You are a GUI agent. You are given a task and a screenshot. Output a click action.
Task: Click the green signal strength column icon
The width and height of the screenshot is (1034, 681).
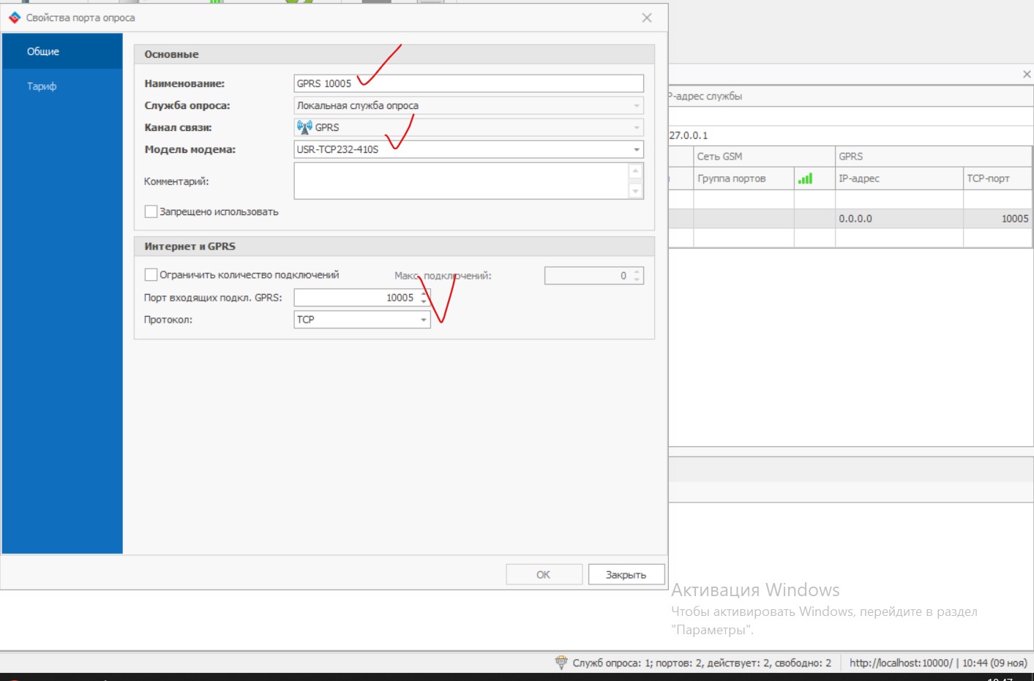(x=805, y=178)
